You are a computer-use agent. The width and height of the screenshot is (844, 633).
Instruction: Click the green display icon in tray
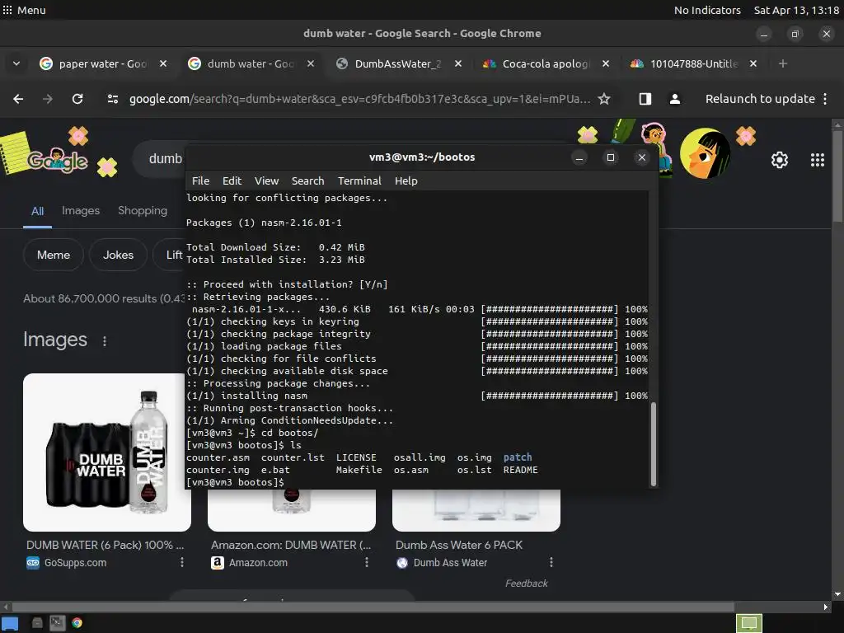749,623
